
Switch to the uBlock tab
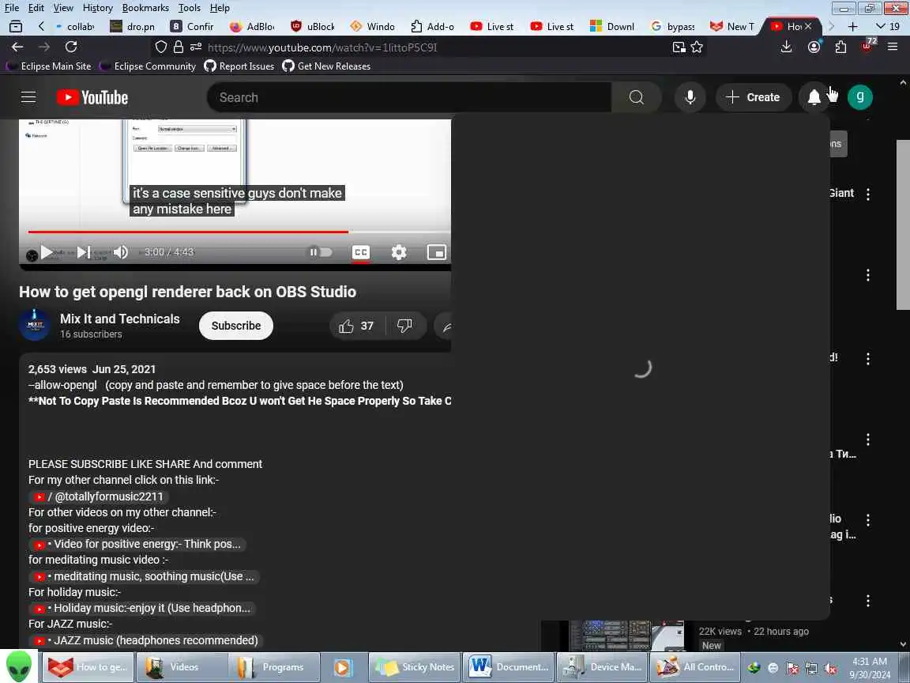pos(313,26)
